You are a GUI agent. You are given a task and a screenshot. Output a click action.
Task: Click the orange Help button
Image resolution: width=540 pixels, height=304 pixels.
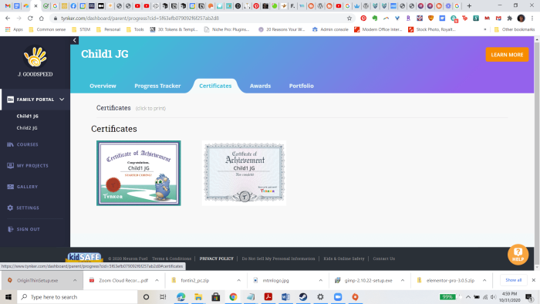[518, 255]
